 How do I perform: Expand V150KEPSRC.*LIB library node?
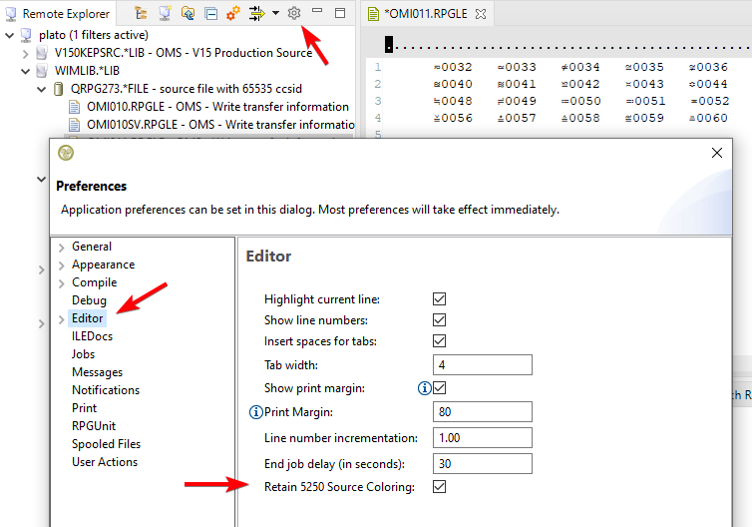(26, 53)
